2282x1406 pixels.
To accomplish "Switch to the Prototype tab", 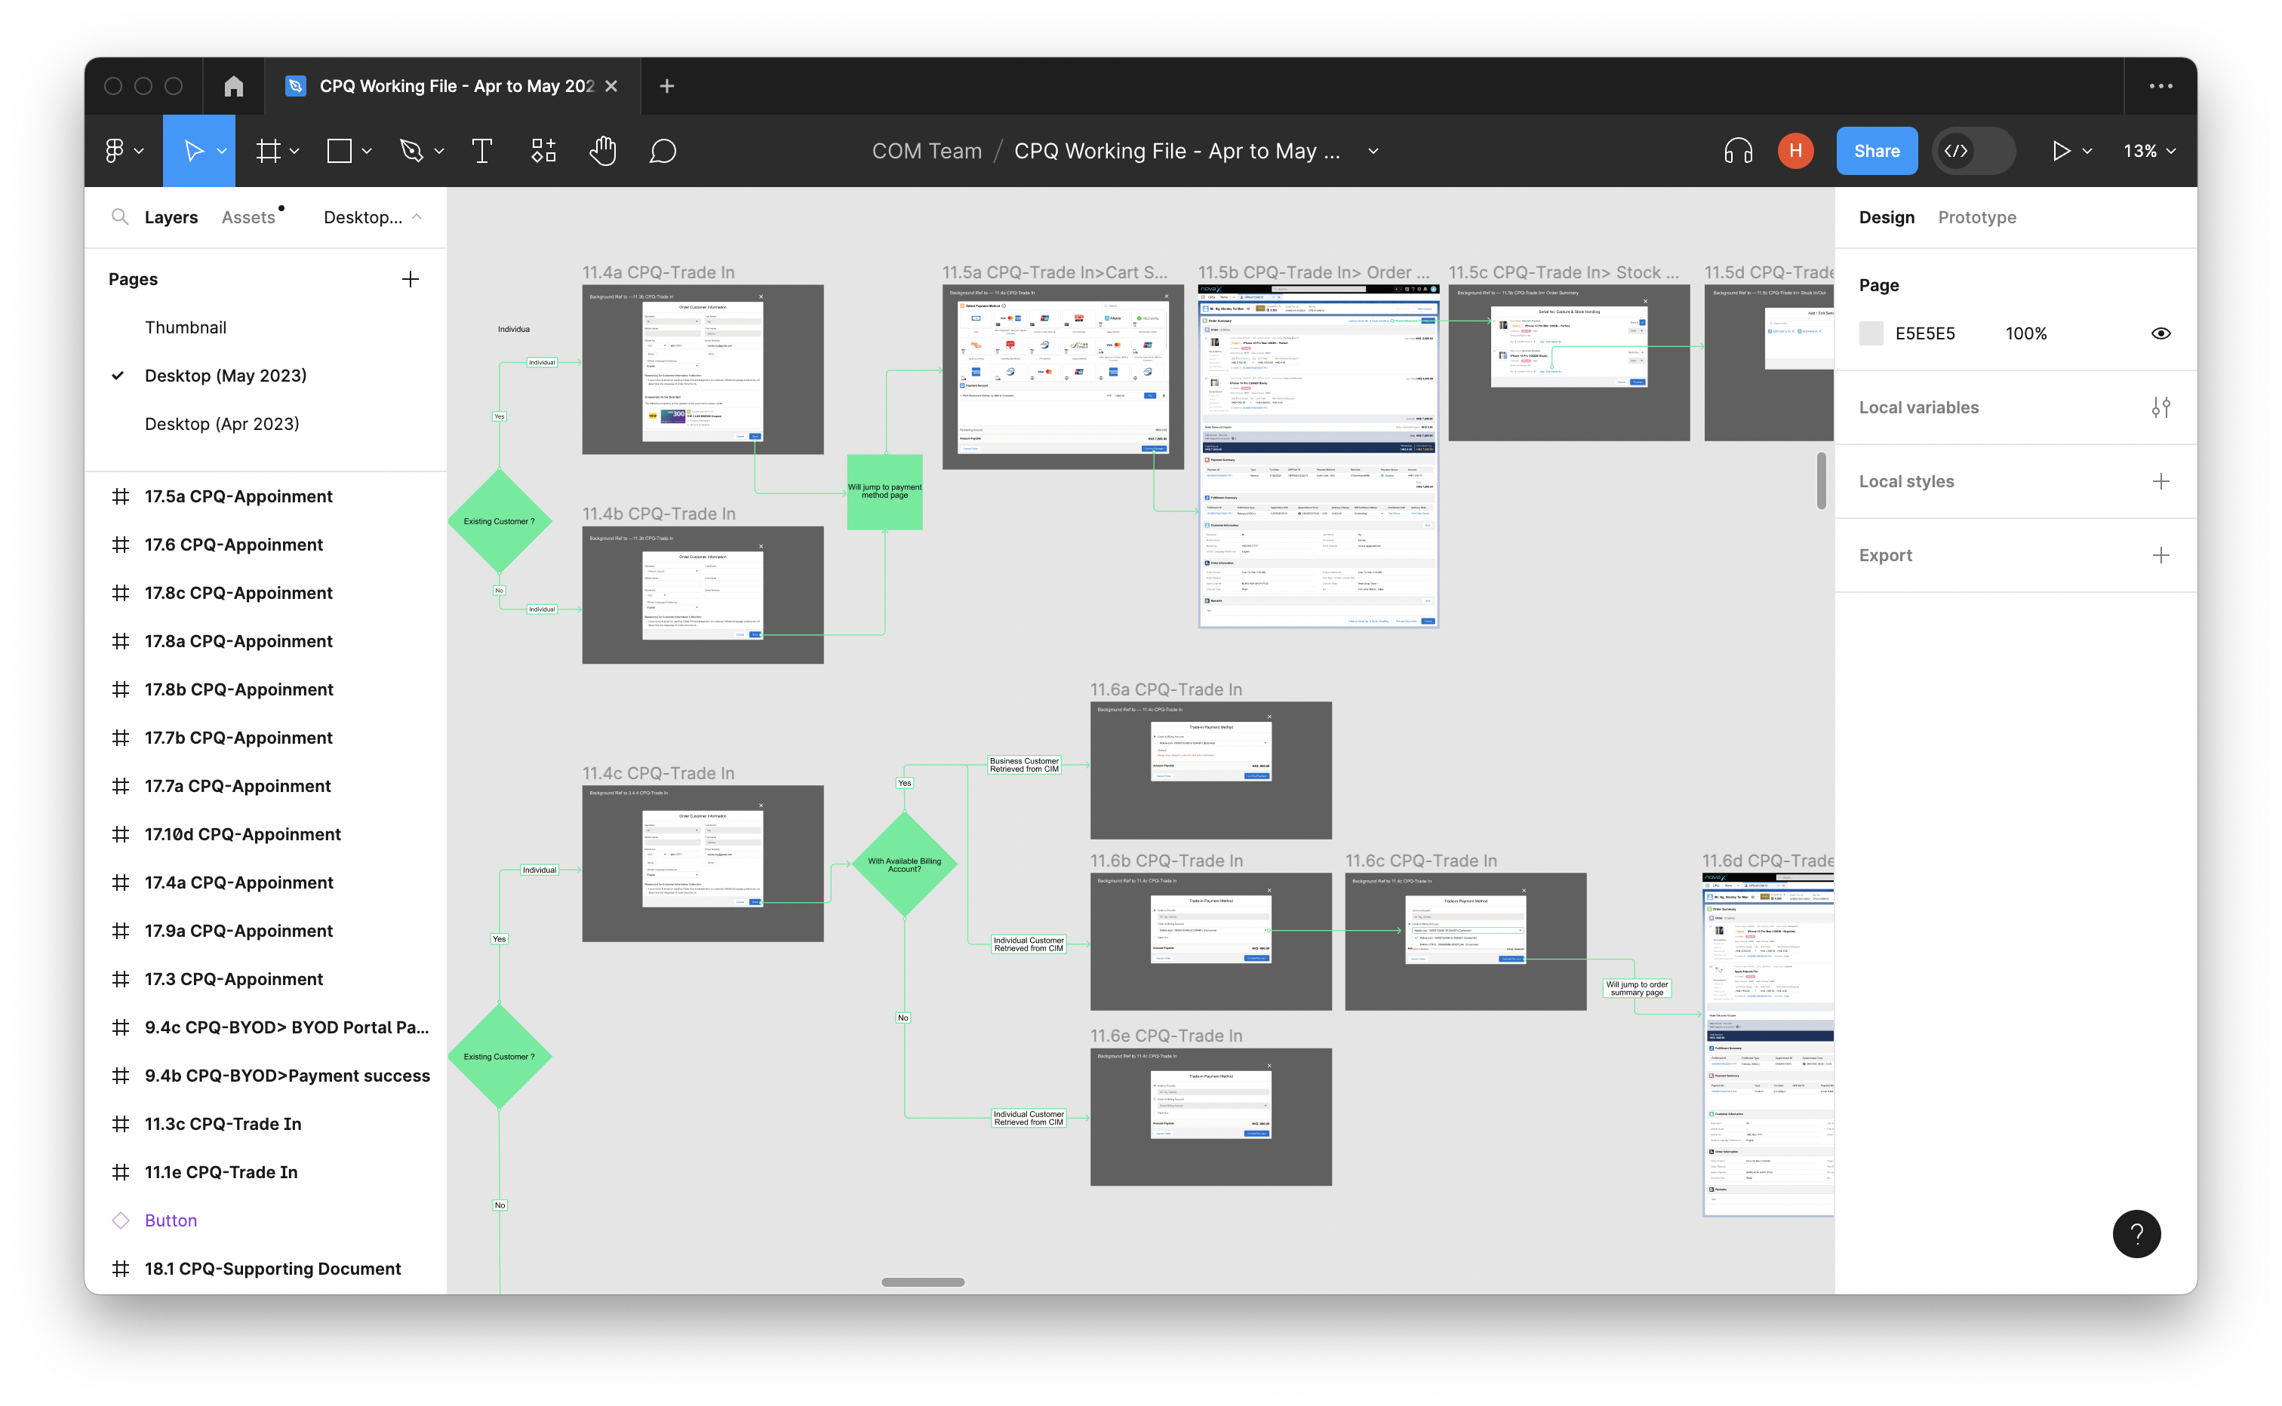I will point(1976,216).
